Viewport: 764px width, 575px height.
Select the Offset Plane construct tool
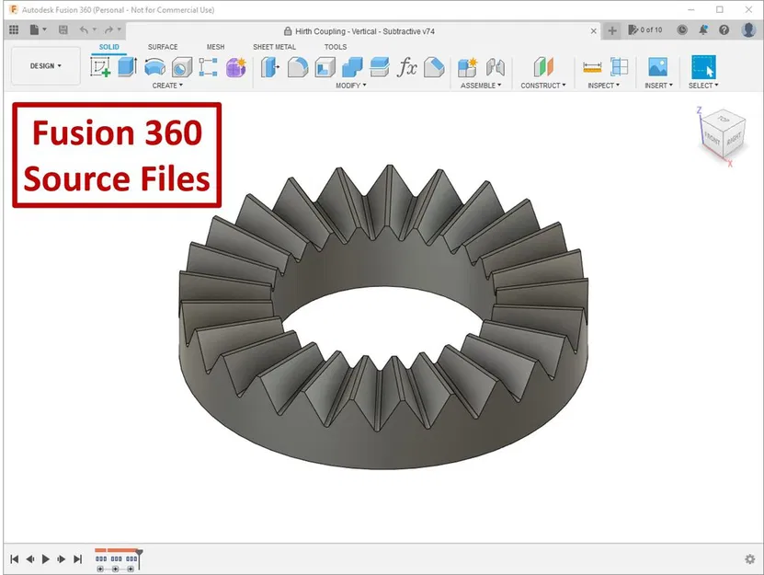543,67
